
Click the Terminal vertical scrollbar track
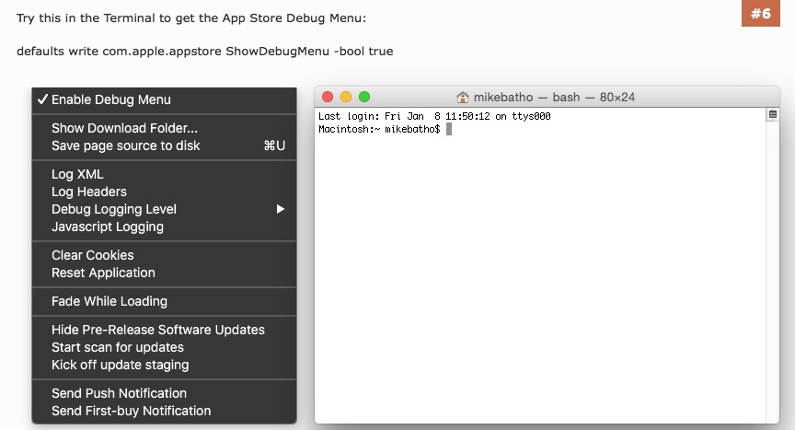tap(773, 272)
